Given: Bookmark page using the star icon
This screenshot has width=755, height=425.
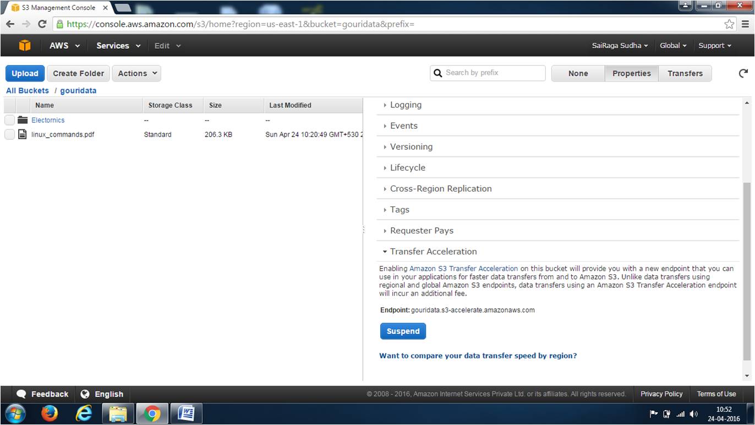Looking at the screenshot, I should click(729, 24).
